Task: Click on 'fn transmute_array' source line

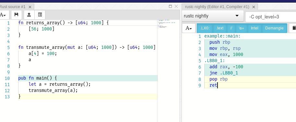Action: [87, 47]
